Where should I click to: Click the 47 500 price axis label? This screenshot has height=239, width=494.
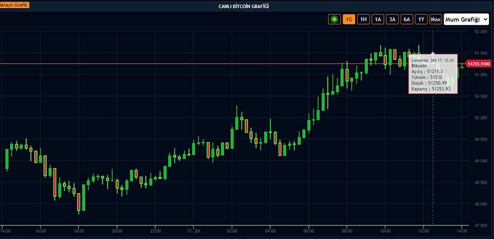481,226
